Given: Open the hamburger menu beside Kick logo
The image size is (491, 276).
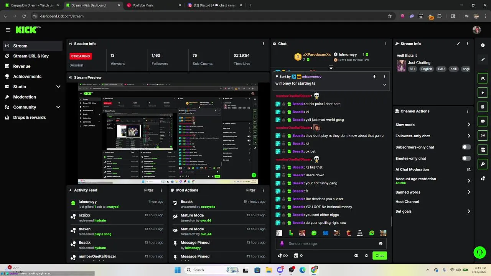Looking at the screenshot, I should [8, 30].
